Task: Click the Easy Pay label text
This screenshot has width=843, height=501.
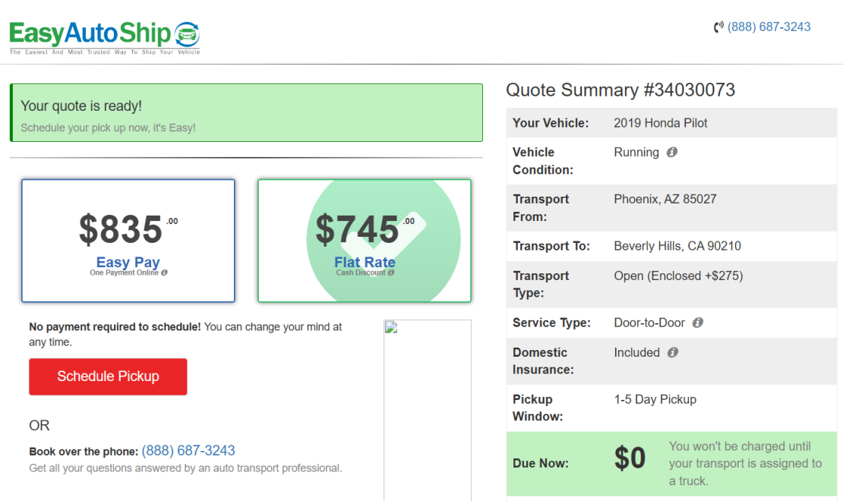Action: (128, 262)
